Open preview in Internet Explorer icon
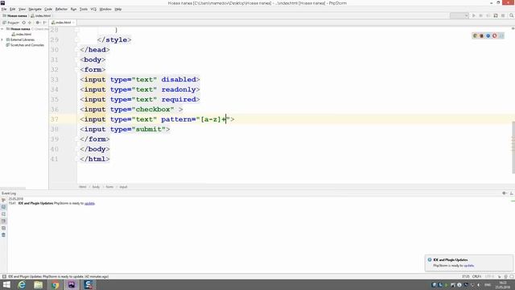This screenshot has width=515, height=290. 501,35
